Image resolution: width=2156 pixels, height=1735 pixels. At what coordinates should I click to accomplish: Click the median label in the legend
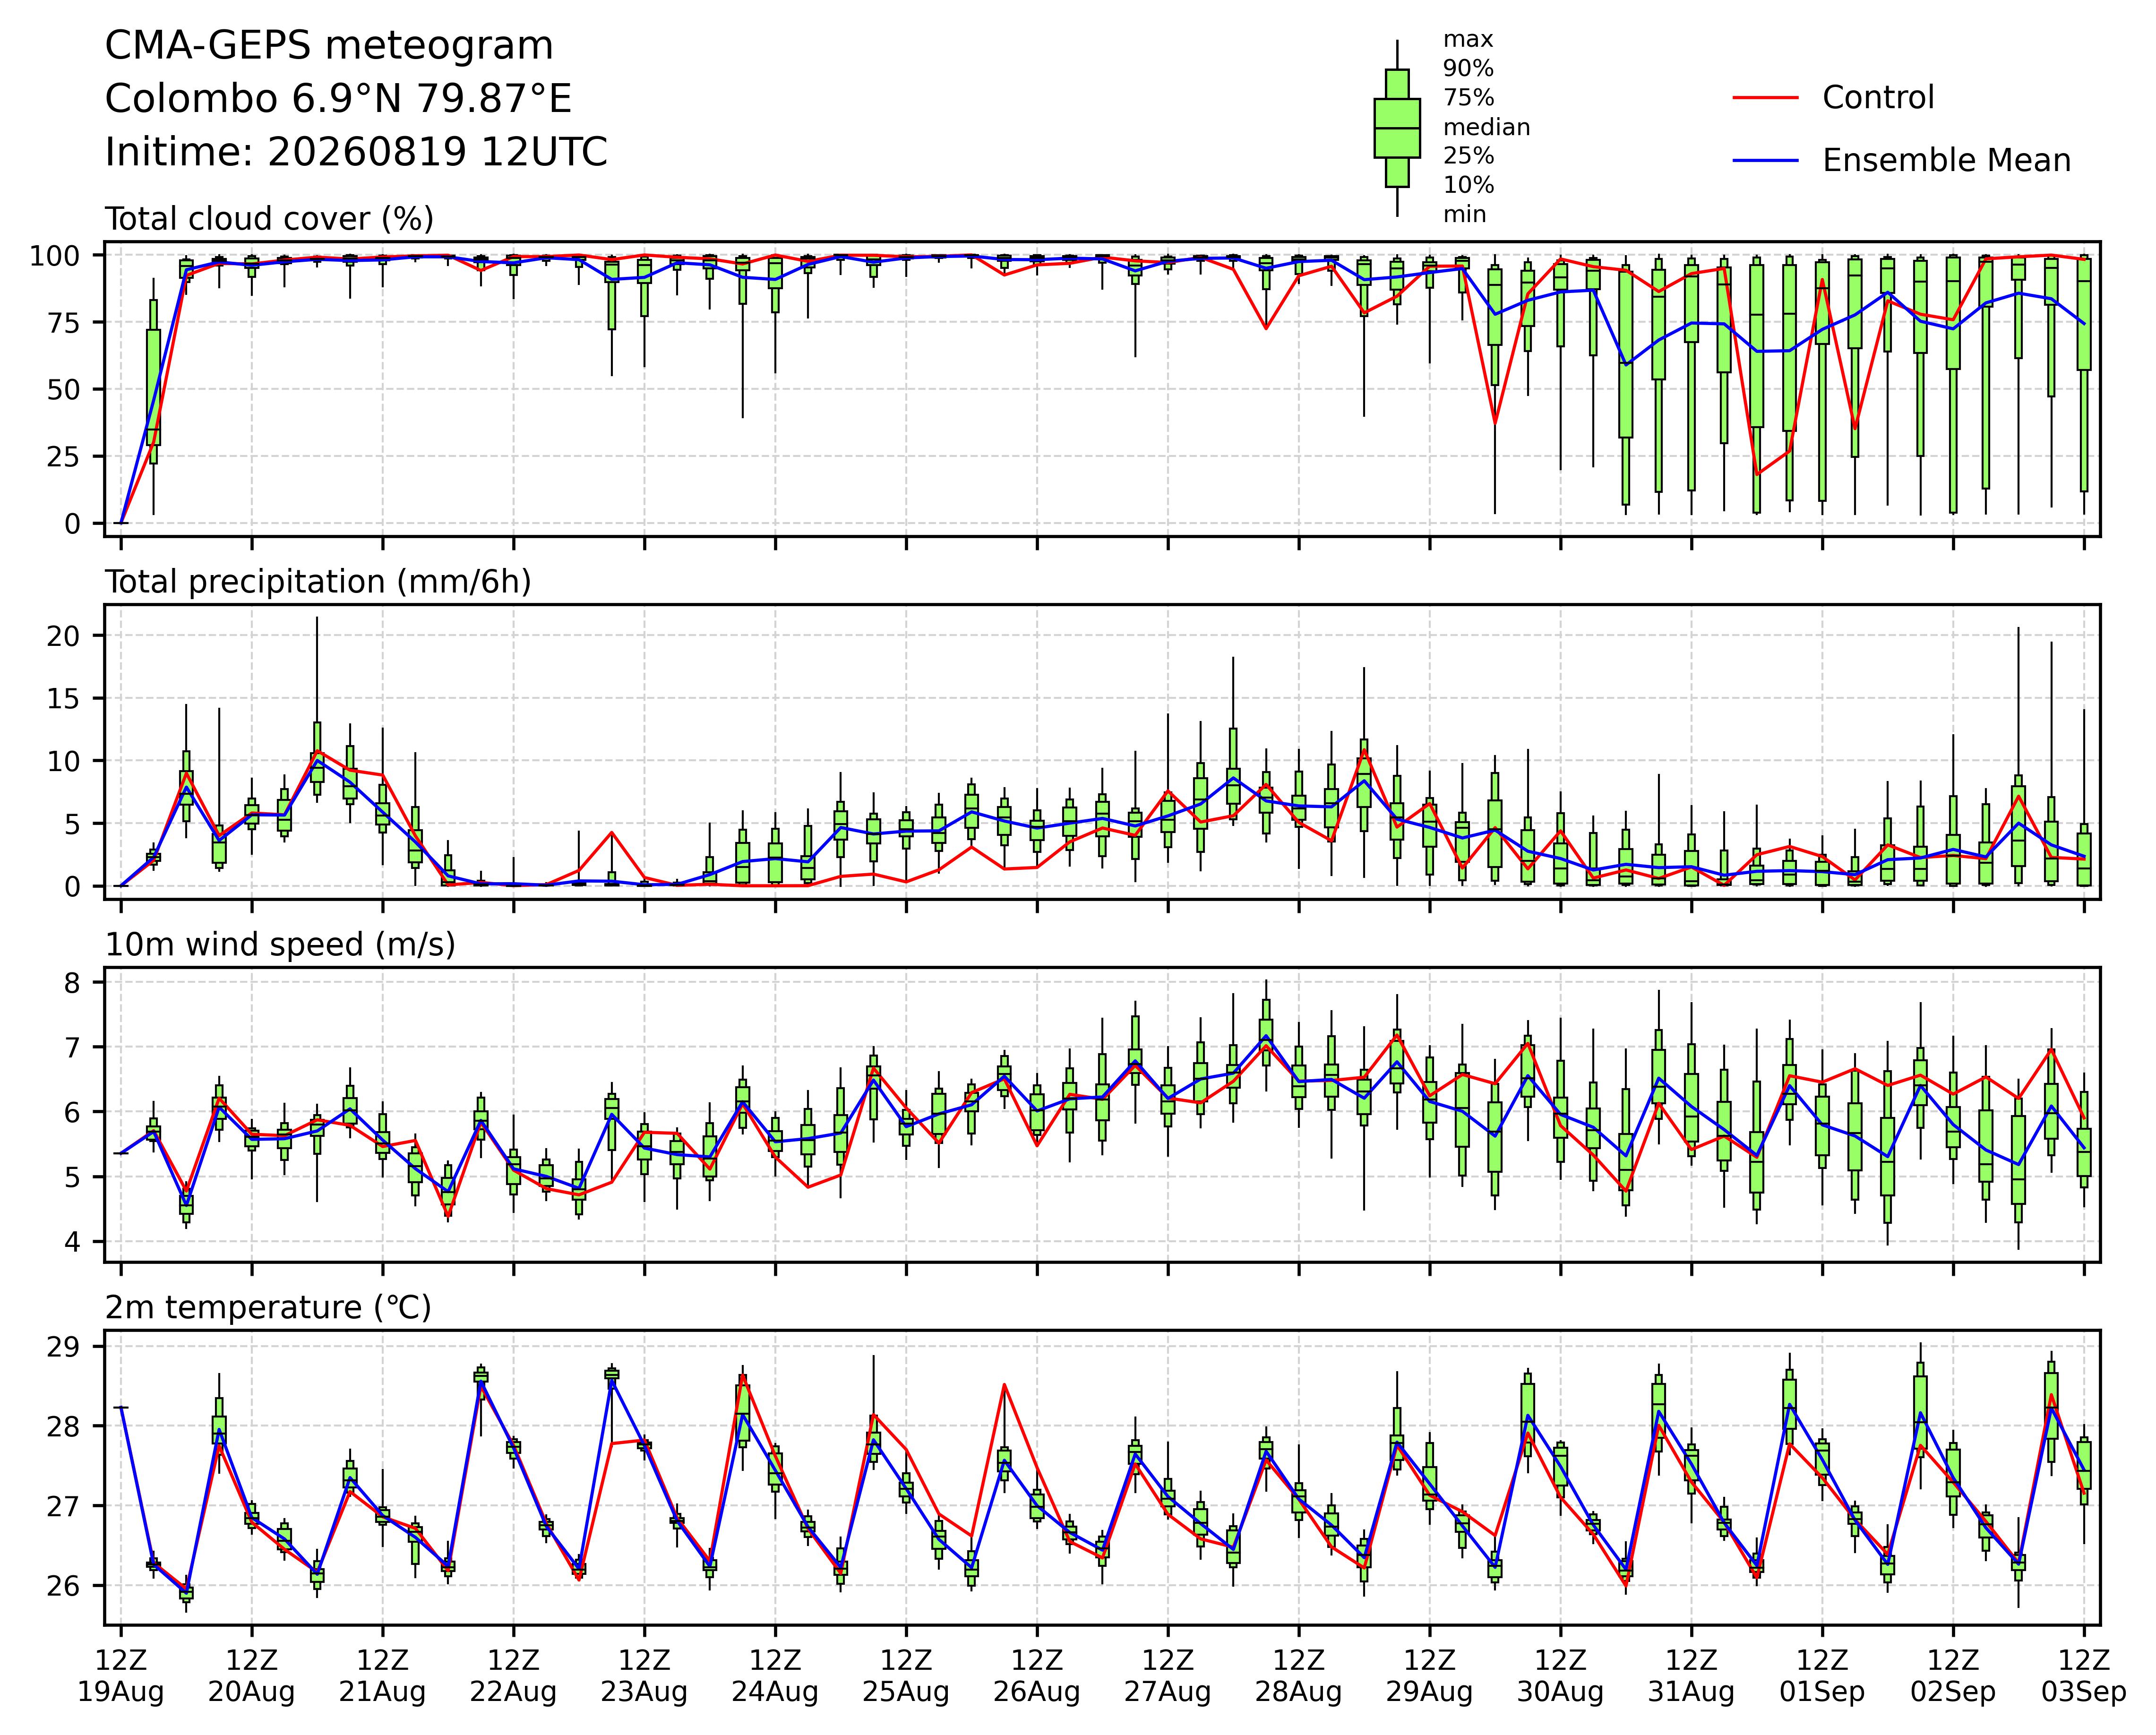(1486, 127)
